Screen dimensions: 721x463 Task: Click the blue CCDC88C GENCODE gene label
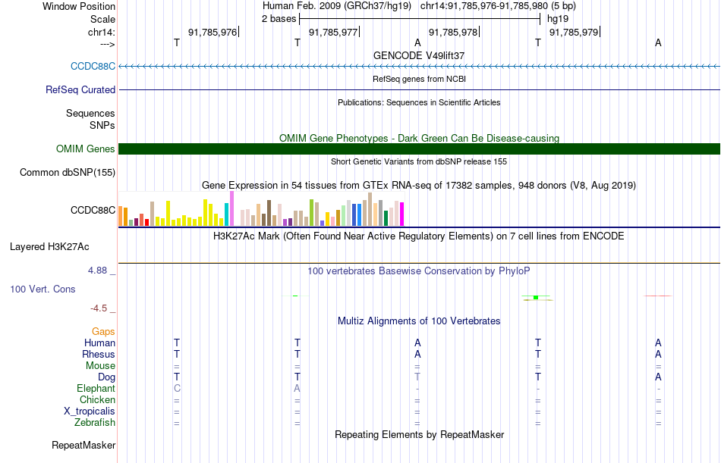[93, 66]
